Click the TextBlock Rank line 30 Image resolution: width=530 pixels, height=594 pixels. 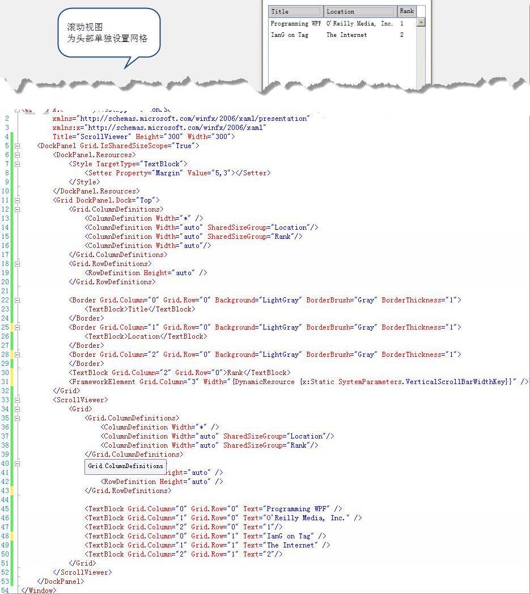pos(180,373)
